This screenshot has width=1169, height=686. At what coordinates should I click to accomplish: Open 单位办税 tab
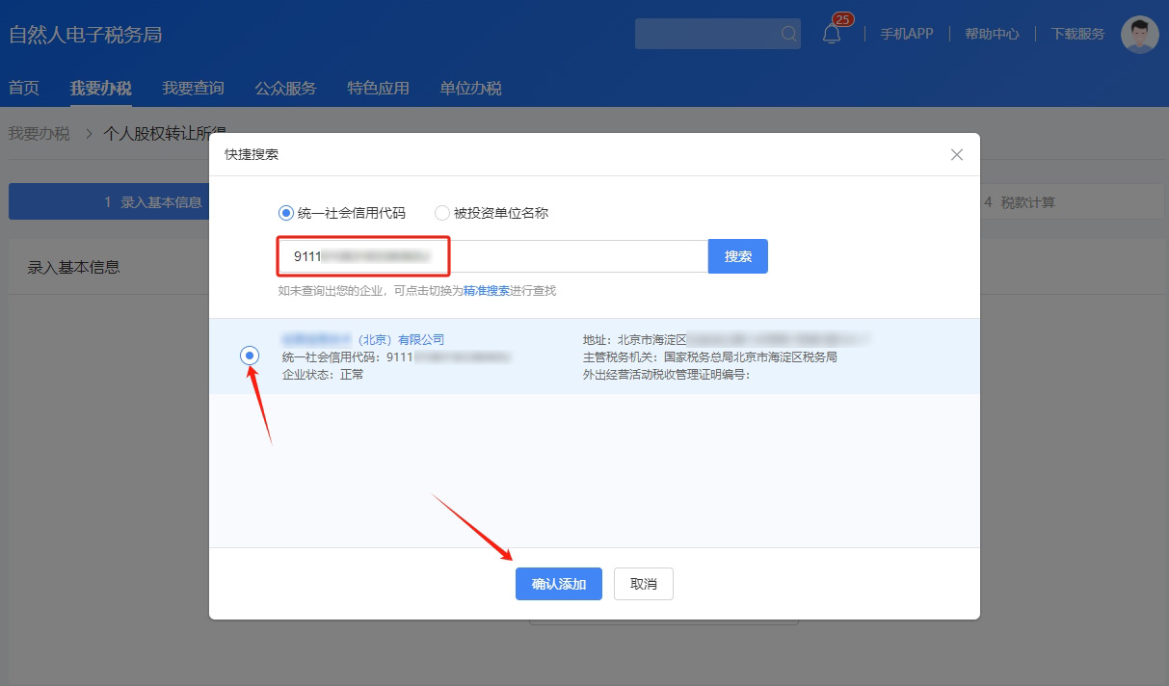470,89
